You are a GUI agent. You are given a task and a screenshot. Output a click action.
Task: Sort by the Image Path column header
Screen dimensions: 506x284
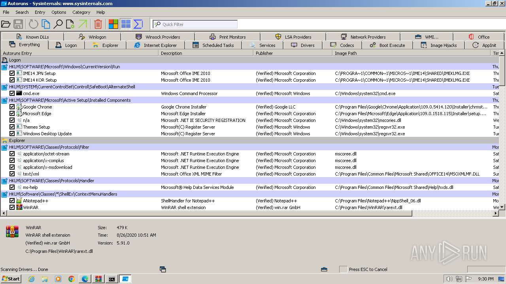click(412, 53)
